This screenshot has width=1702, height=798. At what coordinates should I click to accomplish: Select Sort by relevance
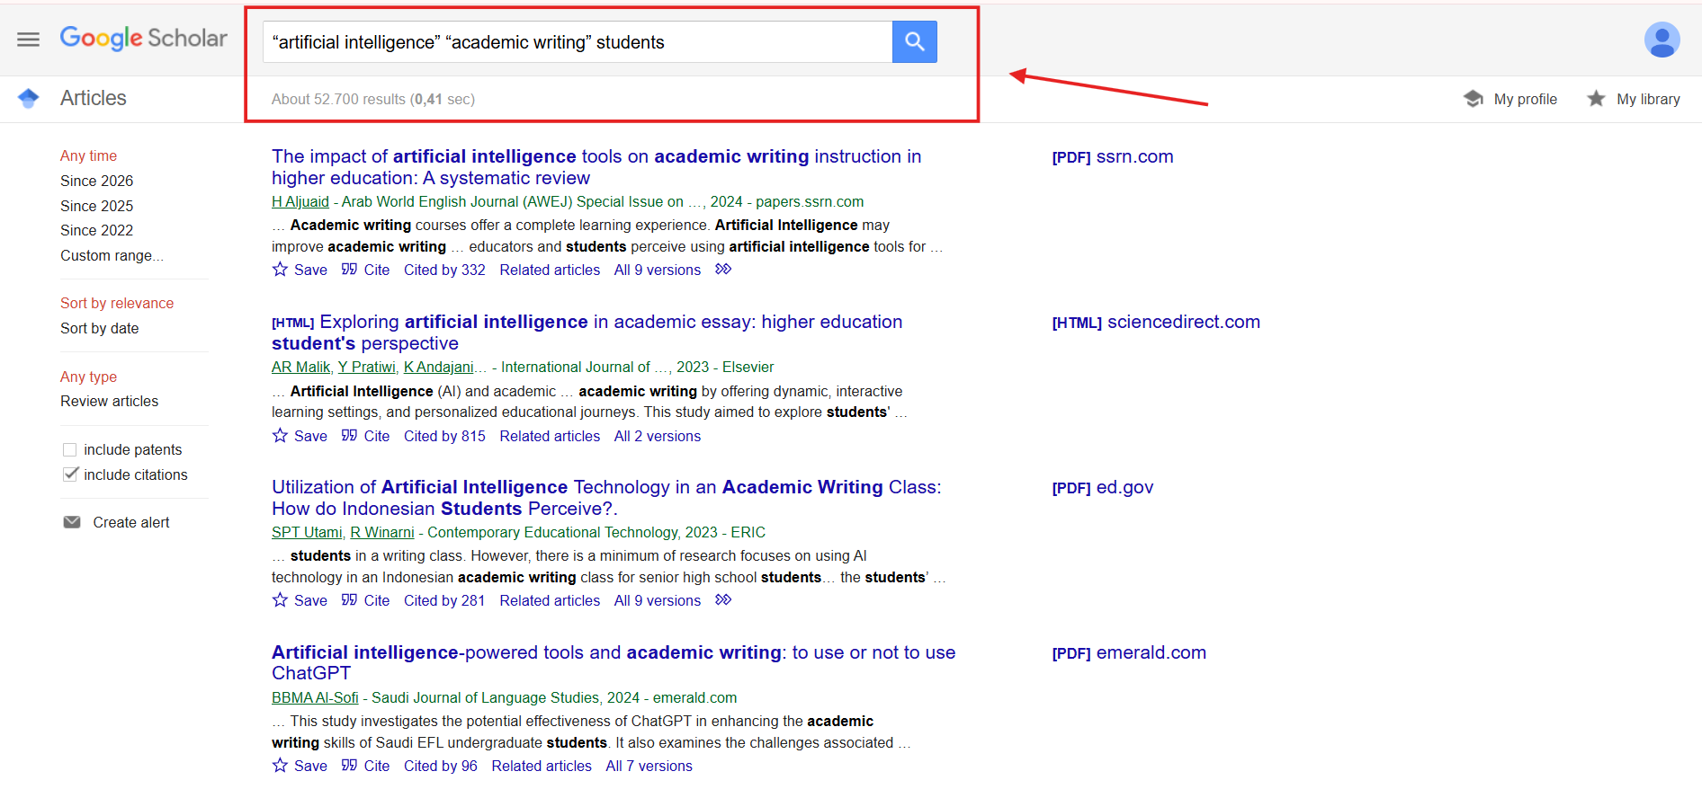click(117, 303)
